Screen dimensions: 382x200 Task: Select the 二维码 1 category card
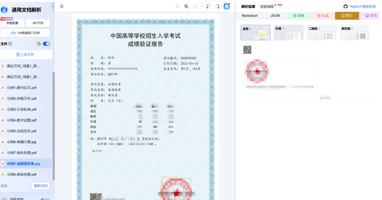[322, 33]
